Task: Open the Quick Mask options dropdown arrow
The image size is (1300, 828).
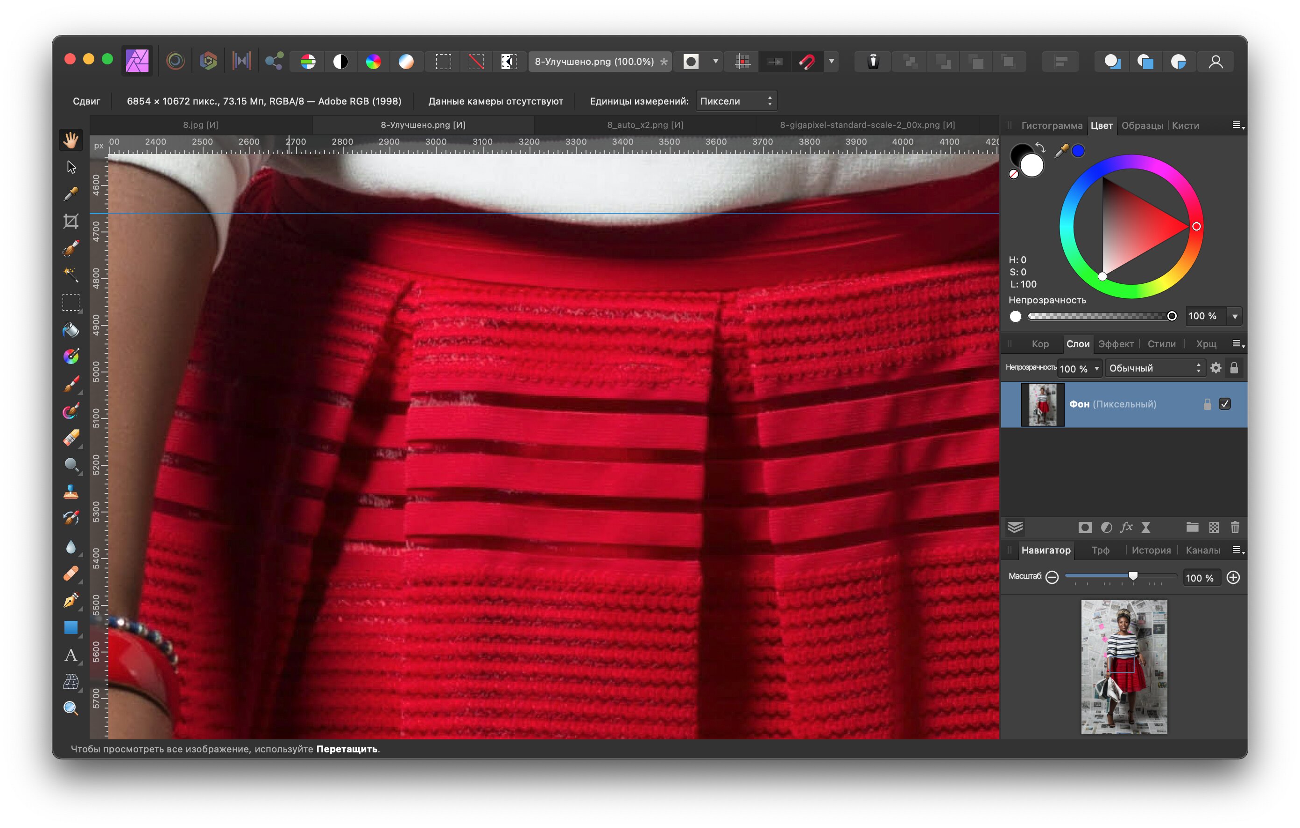Action: click(x=716, y=62)
